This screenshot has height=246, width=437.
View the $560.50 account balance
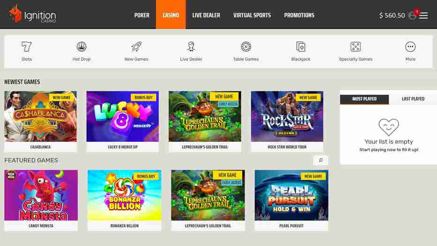tap(392, 15)
